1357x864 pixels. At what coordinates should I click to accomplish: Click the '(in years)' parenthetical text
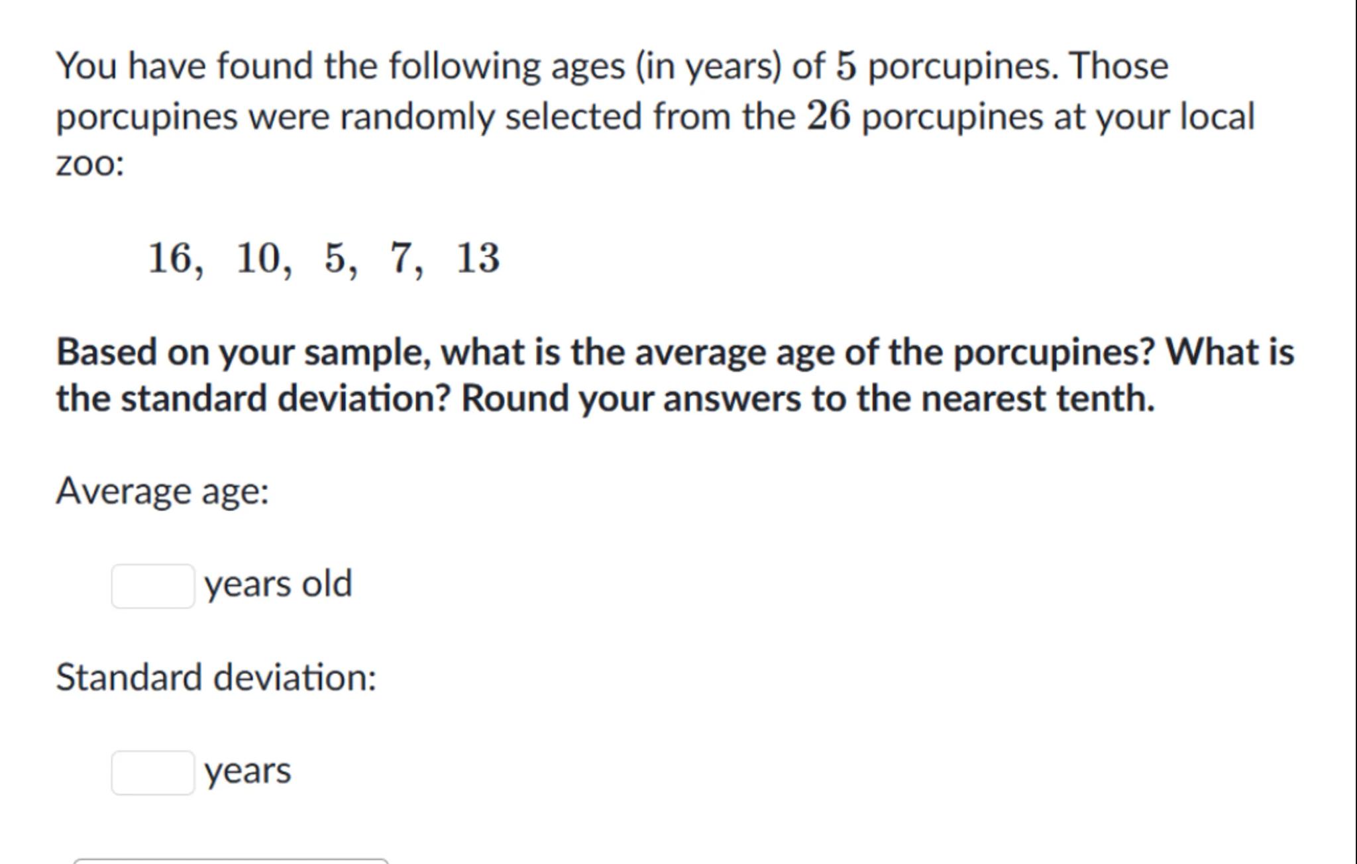click(708, 66)
